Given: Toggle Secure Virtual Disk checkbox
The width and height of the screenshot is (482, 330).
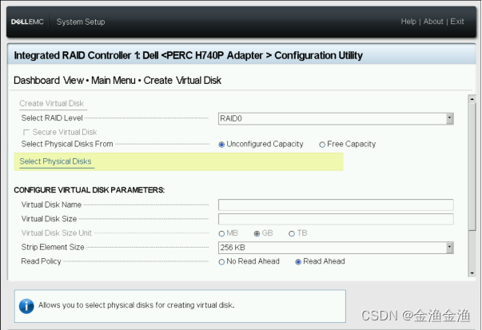Looking at the screenshot, I should pyautogui.click(x=26, y=132).
